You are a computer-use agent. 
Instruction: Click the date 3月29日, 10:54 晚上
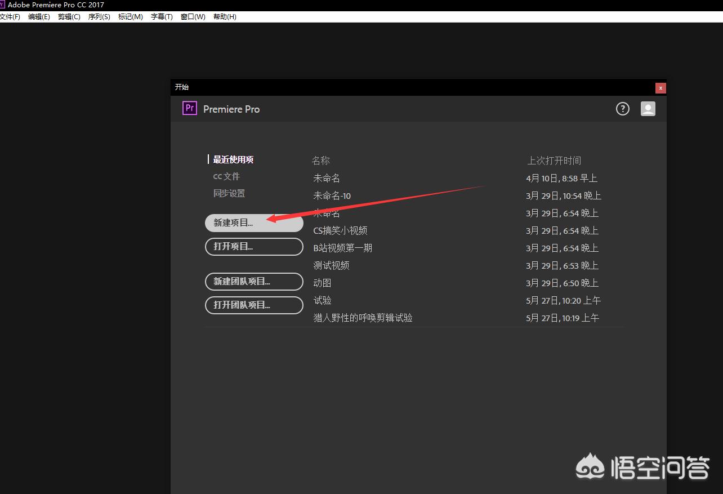564,195
